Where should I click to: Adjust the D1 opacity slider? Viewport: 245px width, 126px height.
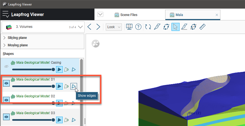[33, 86]
